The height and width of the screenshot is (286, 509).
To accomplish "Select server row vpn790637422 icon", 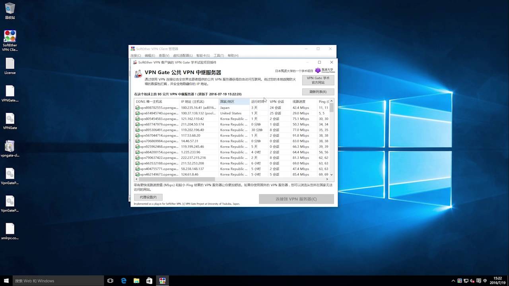I will [x=138, y=158].
